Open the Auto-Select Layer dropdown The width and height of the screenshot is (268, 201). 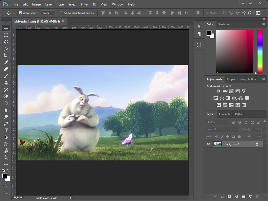[x=48, y=13]
